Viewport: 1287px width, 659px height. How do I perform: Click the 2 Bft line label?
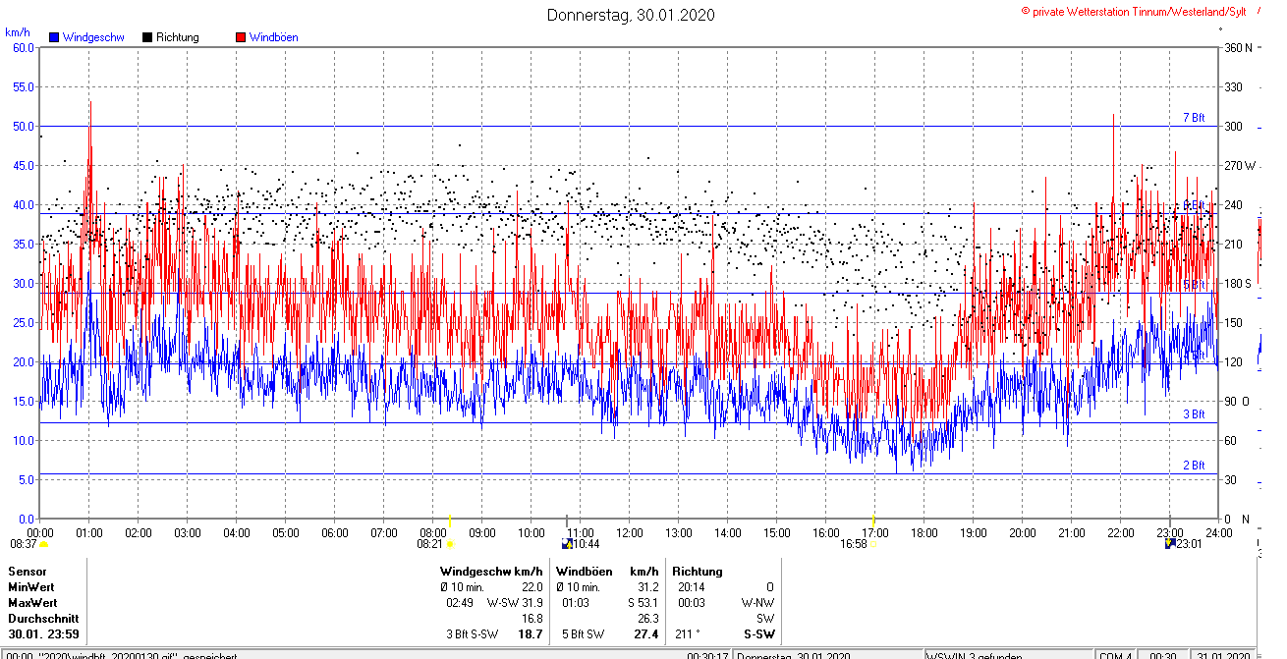(1194, 466)
